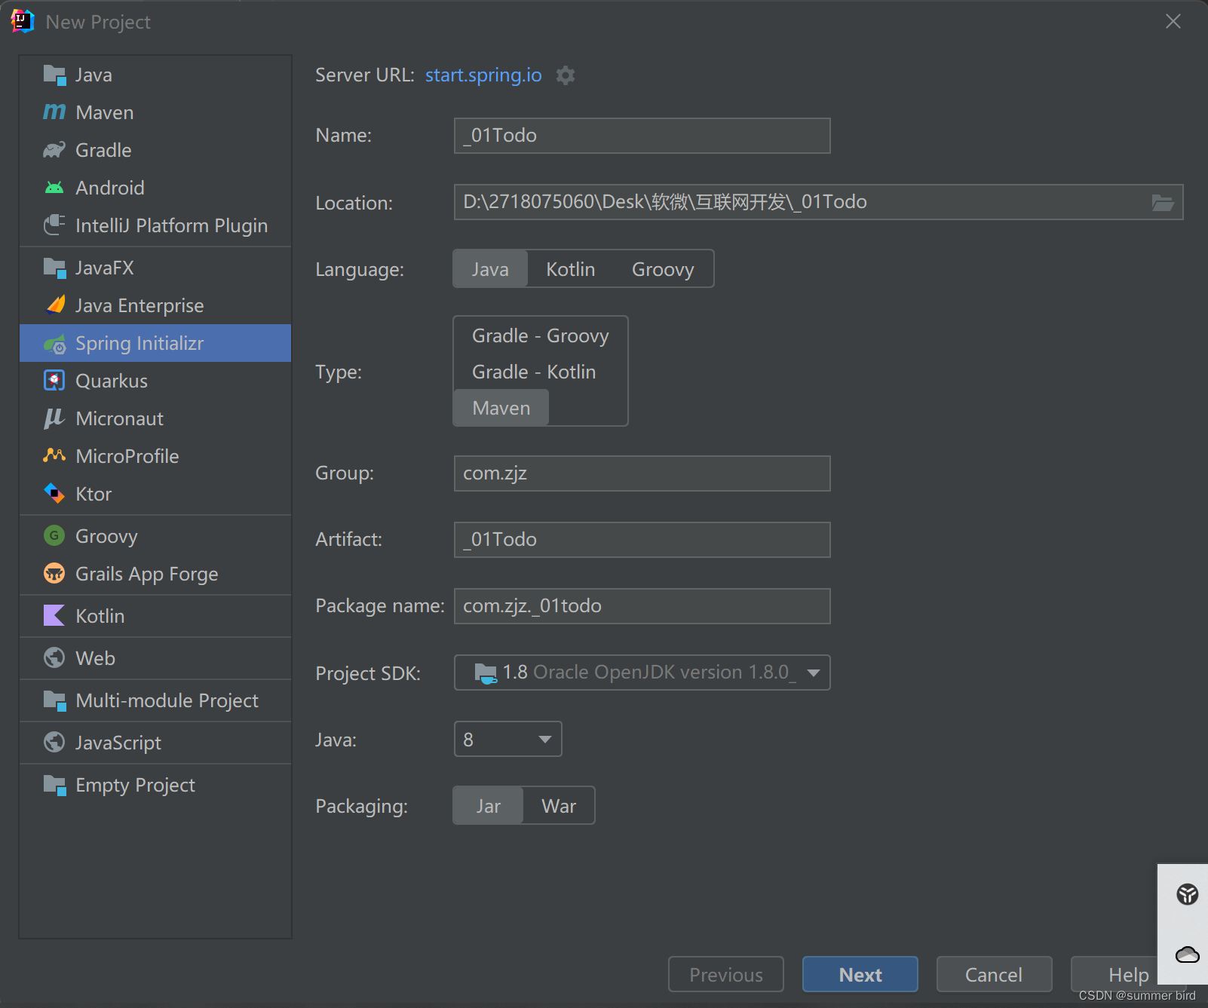Click the Maven 'm' icon in sidebar
Screen dimensions: 1208x1008
[54, 112]
